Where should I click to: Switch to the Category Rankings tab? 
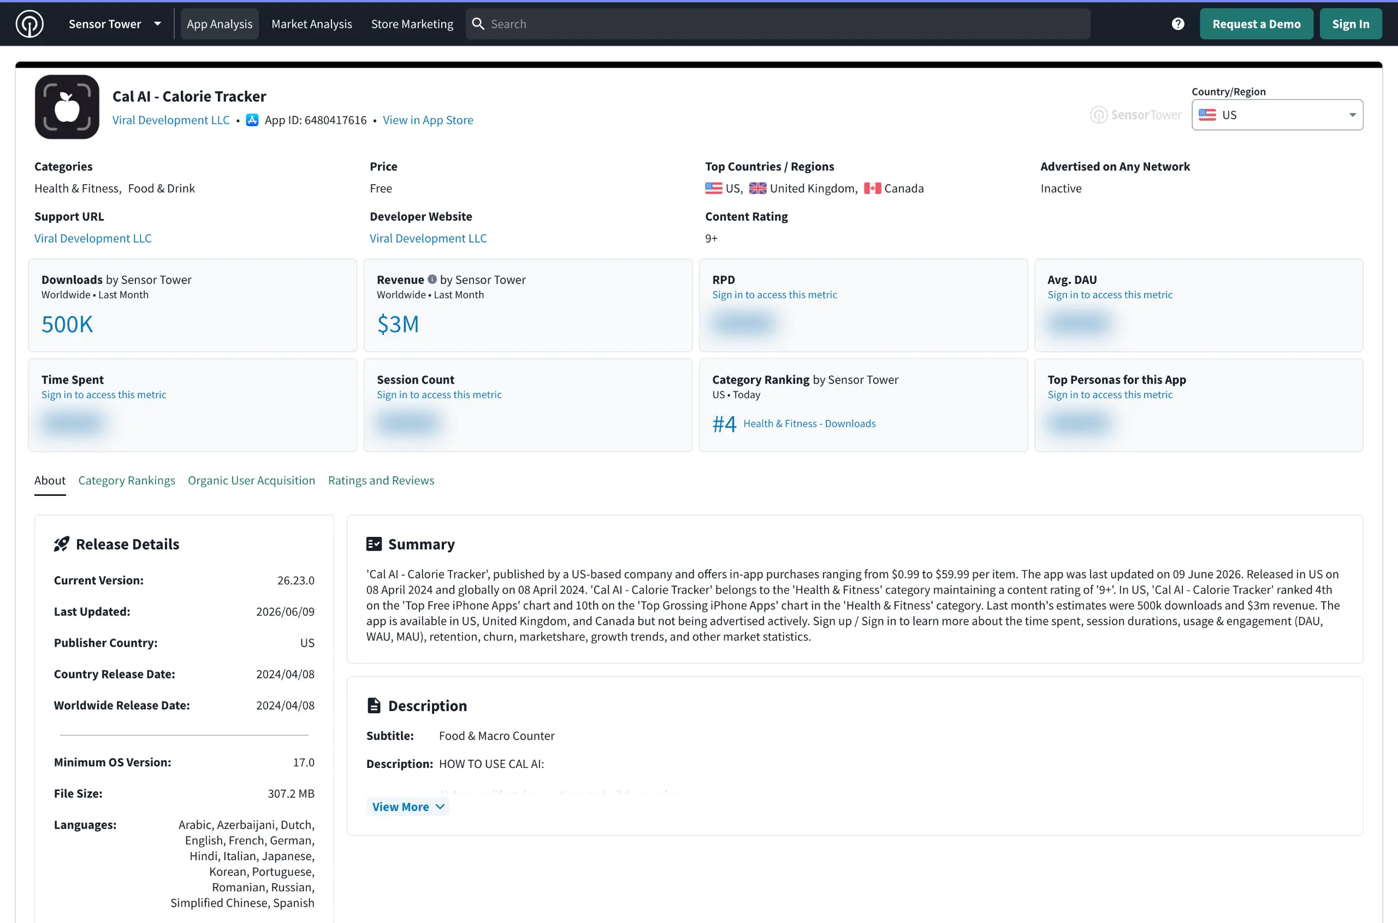(x=127, y=481)
